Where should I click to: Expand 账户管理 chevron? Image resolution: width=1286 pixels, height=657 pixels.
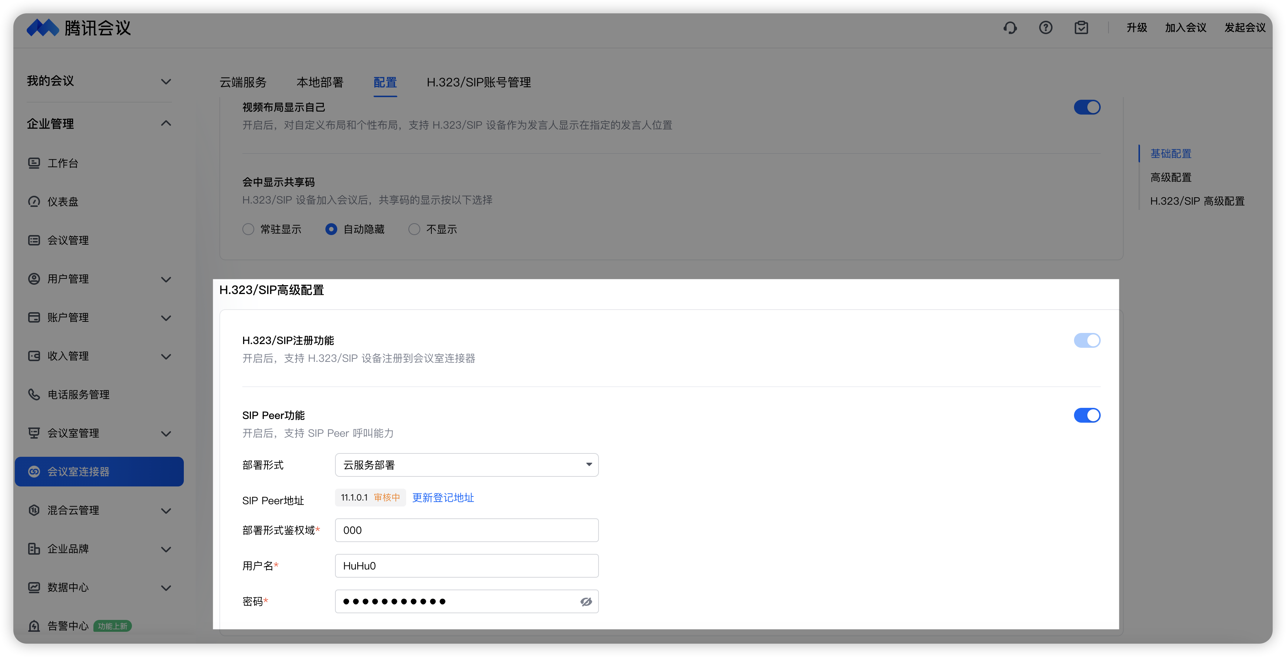[x=166, y=318]
